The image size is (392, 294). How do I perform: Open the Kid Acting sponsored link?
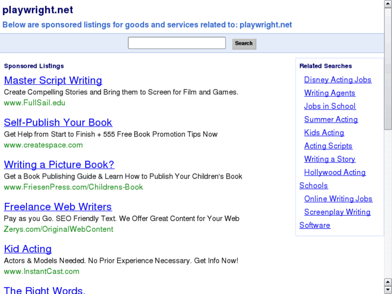point(28,249)
